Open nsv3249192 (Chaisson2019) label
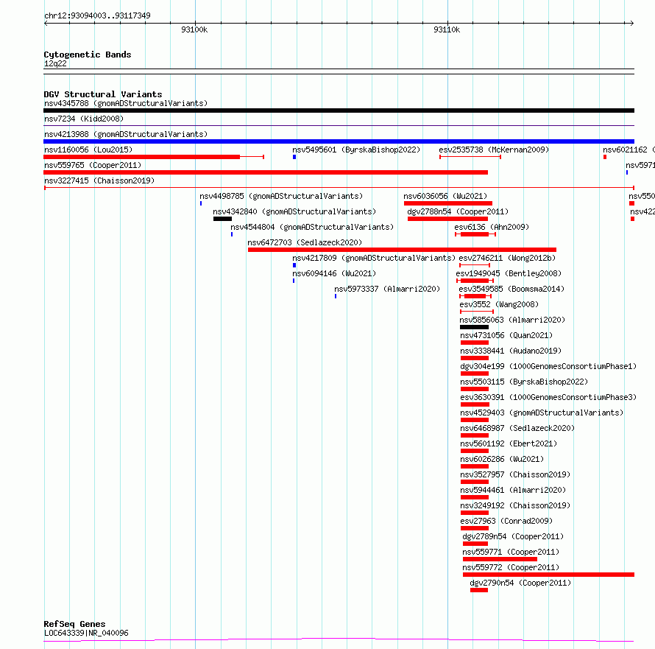 515,505
